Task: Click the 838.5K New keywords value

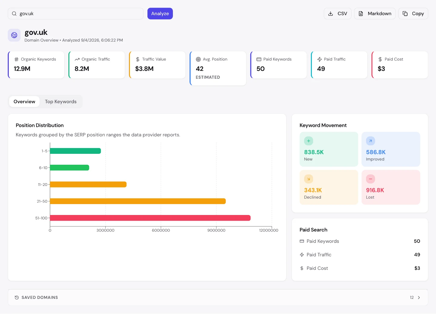Action: tap(314, 152)
